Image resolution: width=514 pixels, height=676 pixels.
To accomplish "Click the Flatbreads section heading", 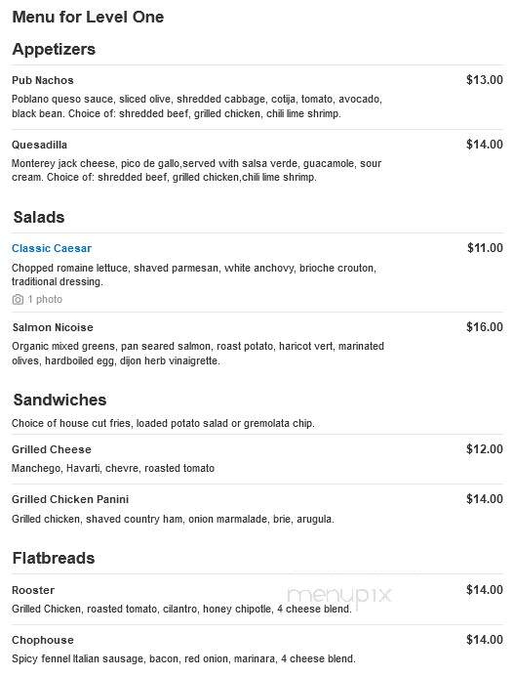I will click(x=54, y=559).
